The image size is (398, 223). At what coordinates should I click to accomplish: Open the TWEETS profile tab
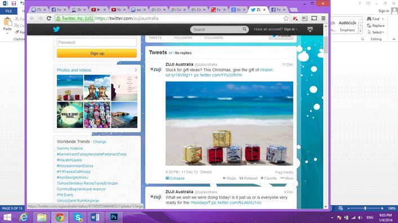155,38
